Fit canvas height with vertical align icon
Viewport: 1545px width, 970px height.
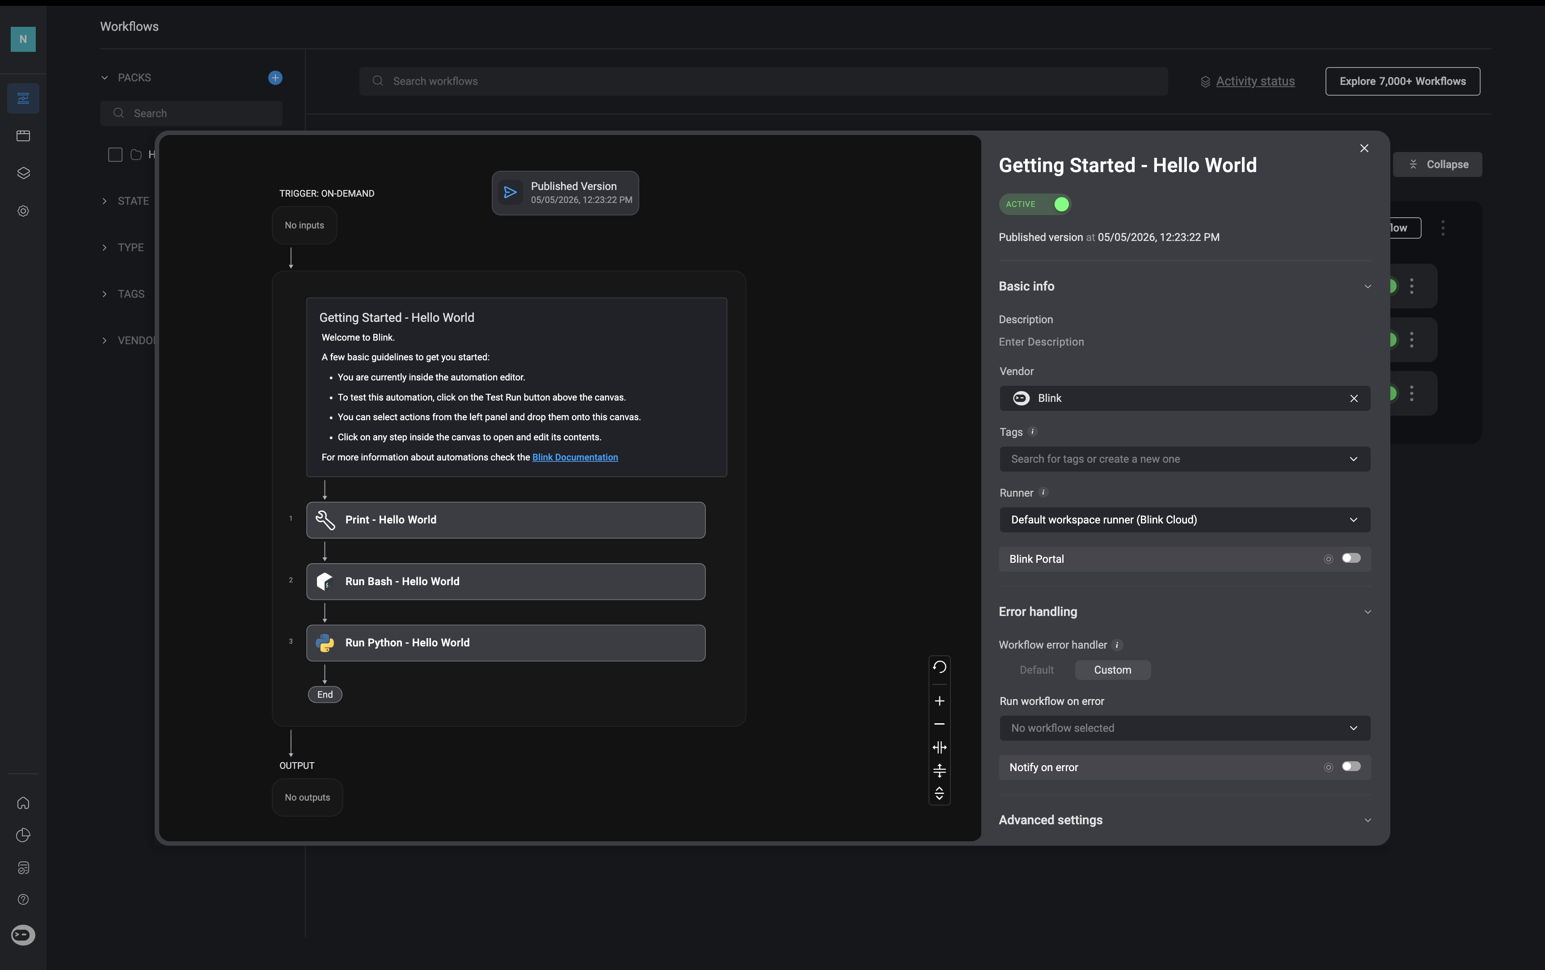[x=939, y=771]
